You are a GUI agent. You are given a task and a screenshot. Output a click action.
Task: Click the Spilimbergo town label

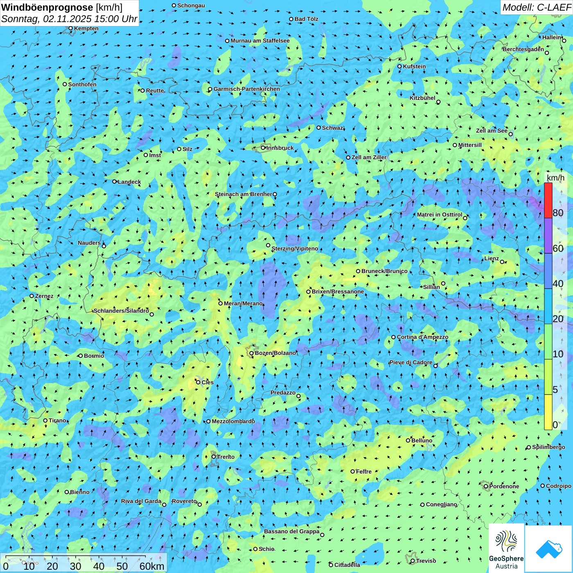548,447
